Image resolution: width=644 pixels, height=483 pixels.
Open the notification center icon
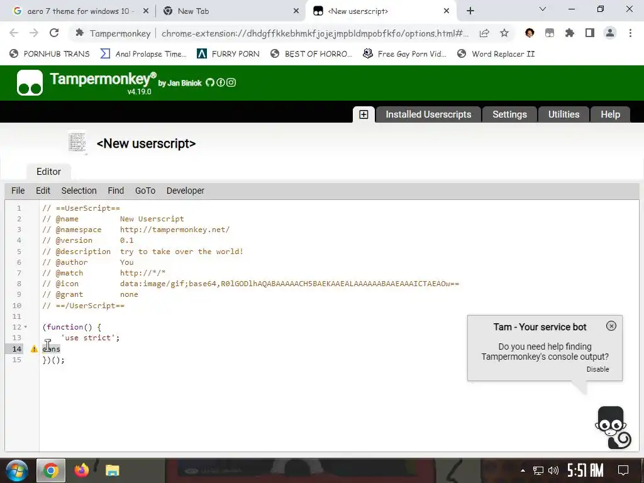(x=623, y=470)
